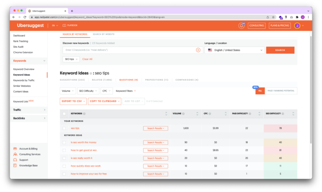Open the Volume filter dropdown
Viewport: 322px width, 192px height.
click(x=68, y=91)
